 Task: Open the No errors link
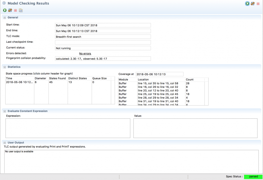[85, 53]
